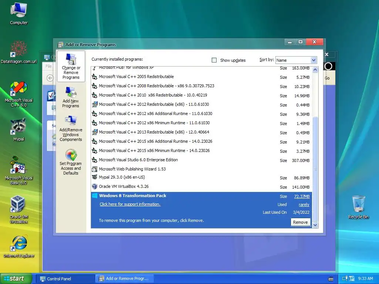379x284 pixels.
Task: Click the 307.00MB size value
Action: (x=301, y=160)
